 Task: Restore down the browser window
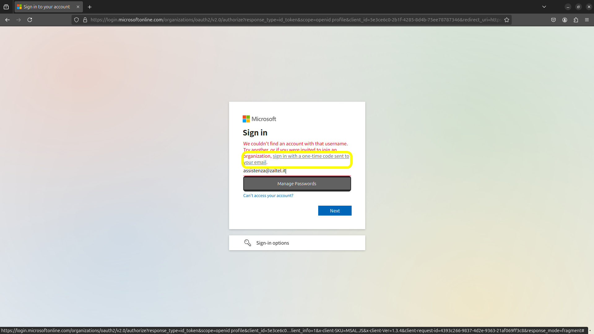[578, 7]
